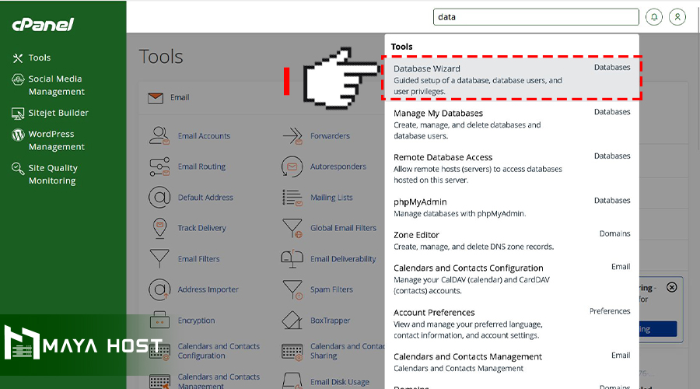
Task: Click the notifications bell icon
Action: [x=654, y=16]
